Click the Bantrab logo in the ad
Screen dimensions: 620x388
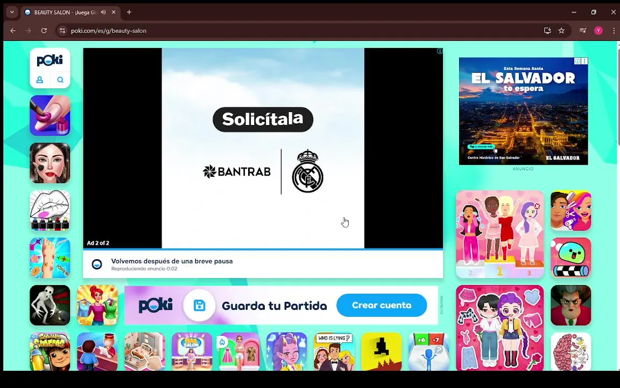236,171
